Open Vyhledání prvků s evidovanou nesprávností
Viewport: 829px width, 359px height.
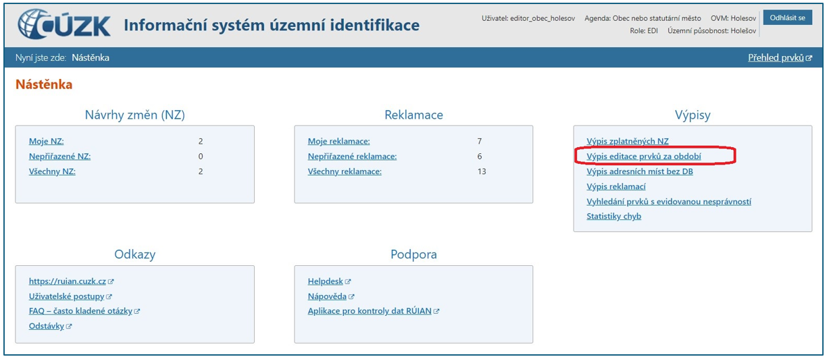click(x=668, y=201)
